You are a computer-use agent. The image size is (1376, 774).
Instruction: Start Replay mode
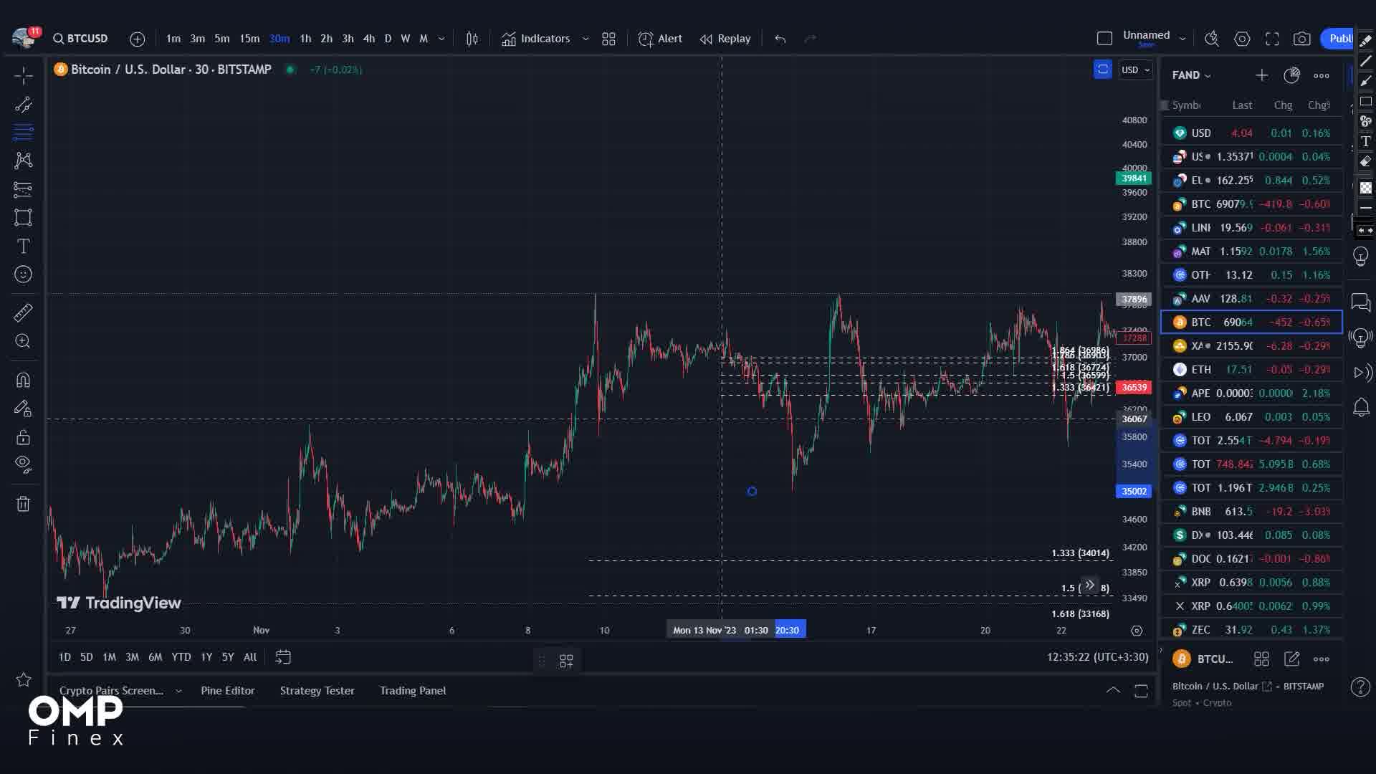pyautogui.click(x=725, y=39)
